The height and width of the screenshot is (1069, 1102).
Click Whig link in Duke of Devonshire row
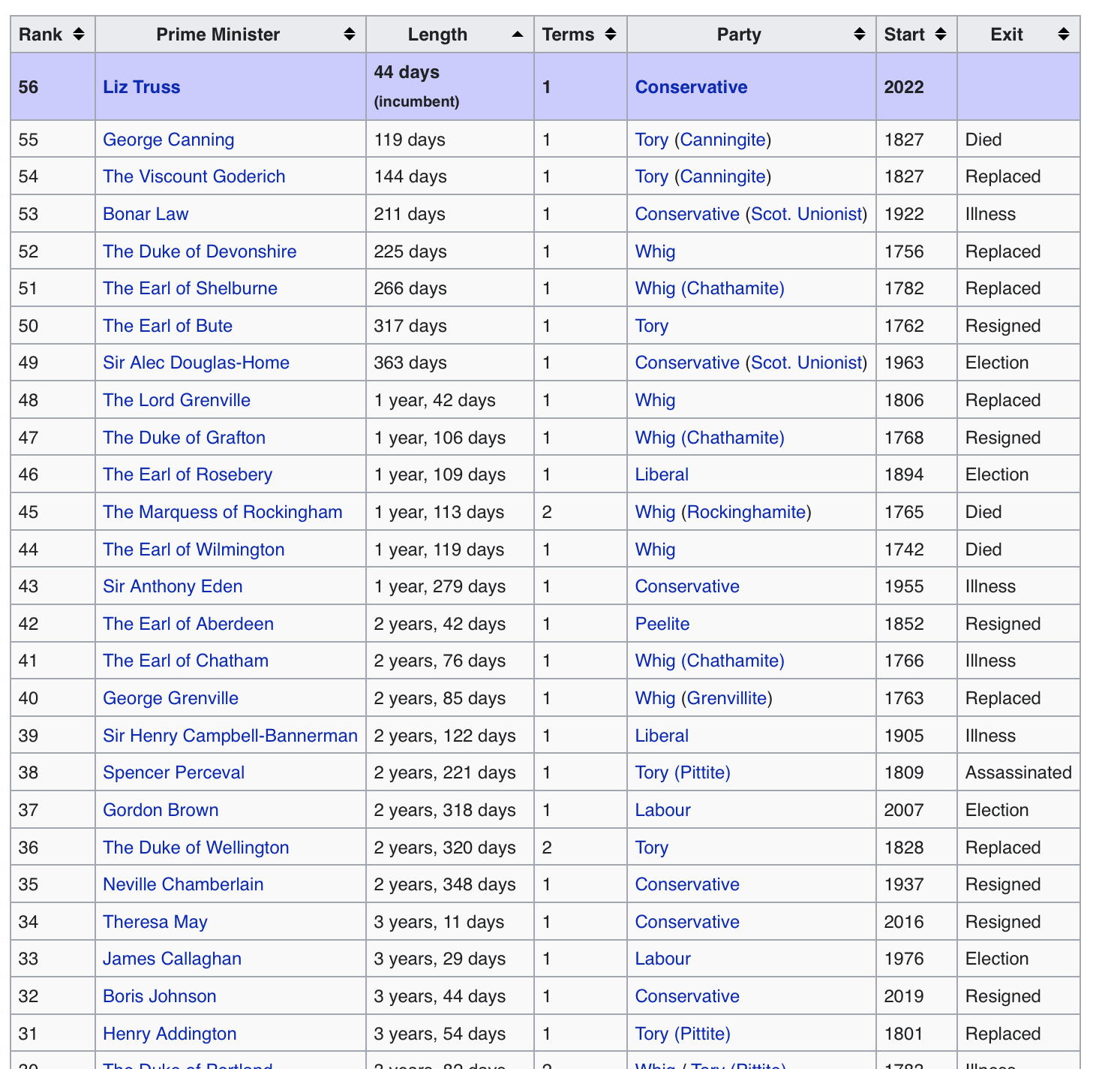[656, 251]
